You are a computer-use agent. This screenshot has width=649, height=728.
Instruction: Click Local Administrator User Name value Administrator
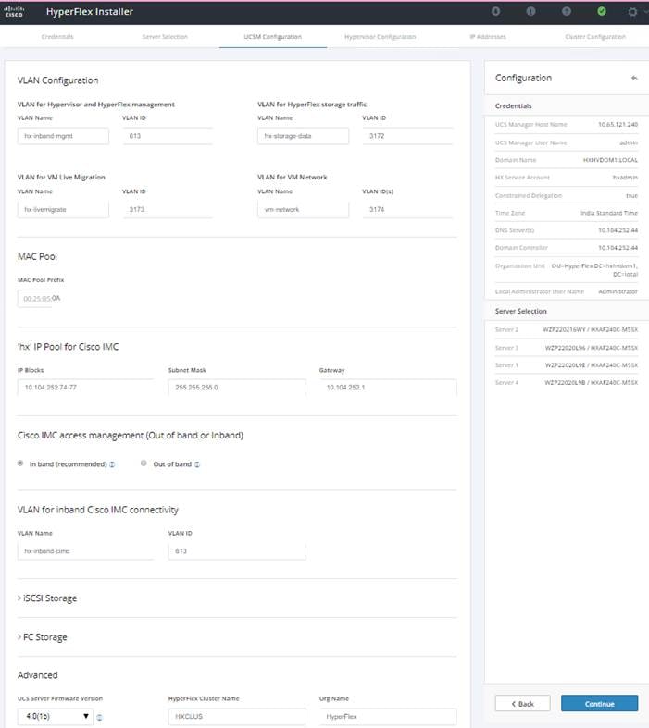pyautogui.click(x=618, y=291)
